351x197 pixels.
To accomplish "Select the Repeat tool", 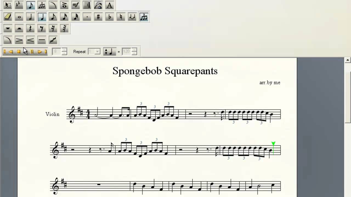I will (x=87, y=5).
